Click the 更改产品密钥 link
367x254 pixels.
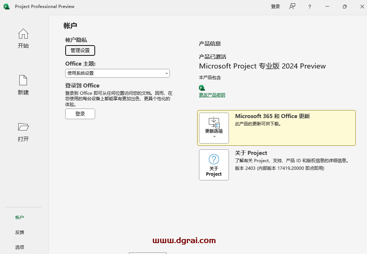click(x=212, y=95)
